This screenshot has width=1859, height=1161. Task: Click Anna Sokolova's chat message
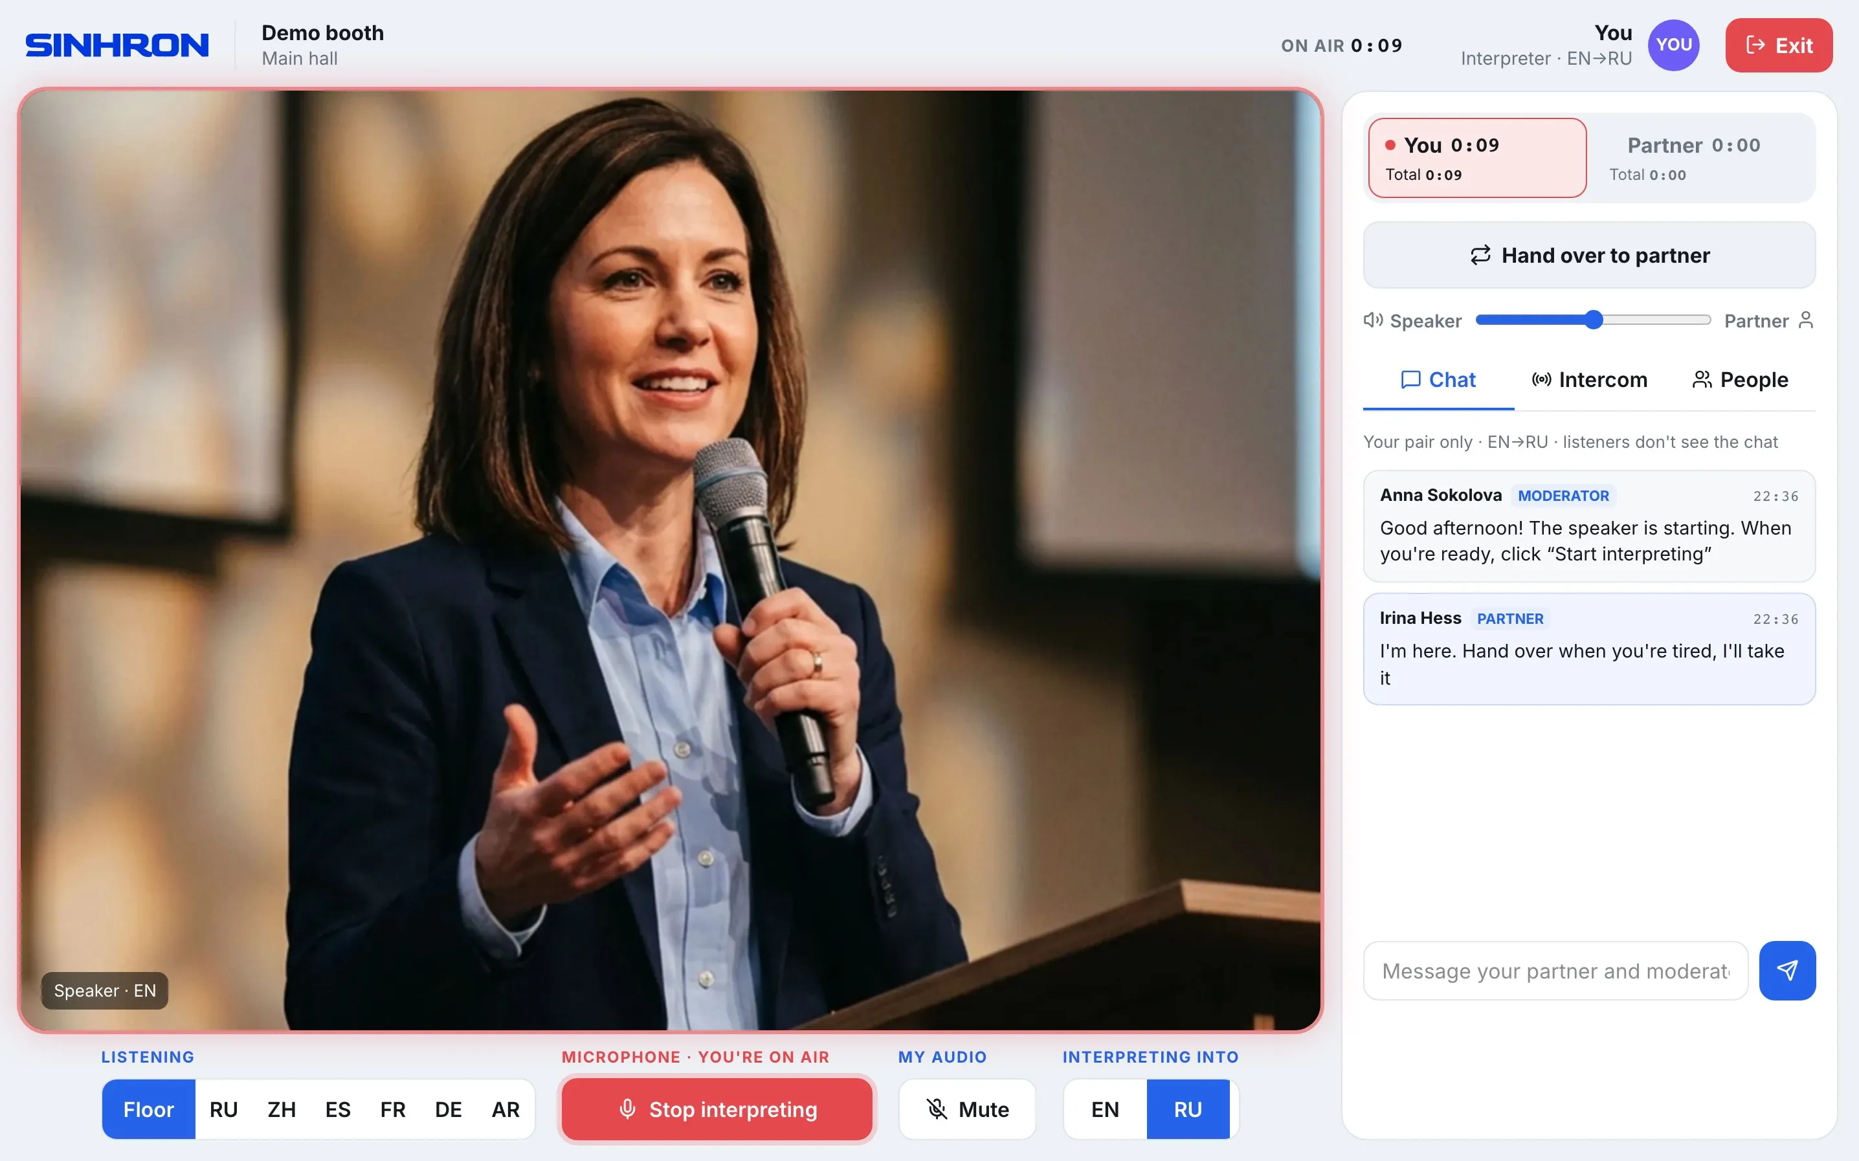(x=1588, y=526)
